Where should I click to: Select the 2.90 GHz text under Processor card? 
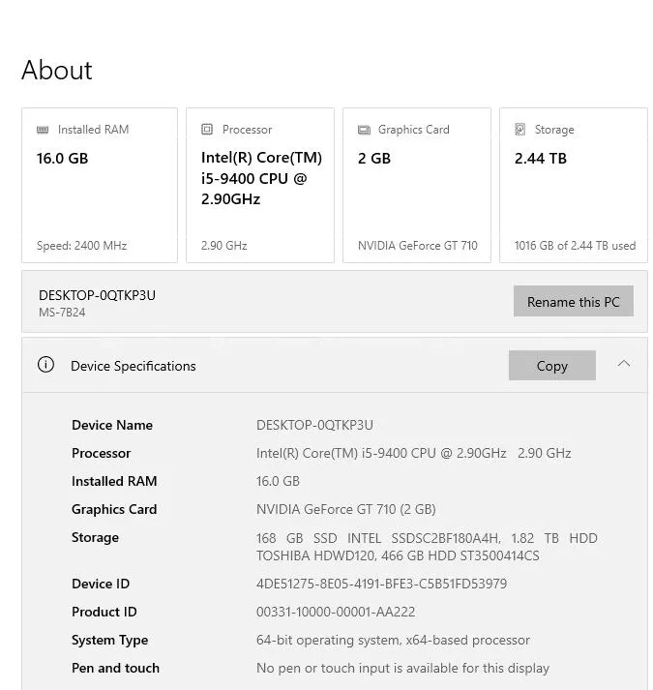224,245
